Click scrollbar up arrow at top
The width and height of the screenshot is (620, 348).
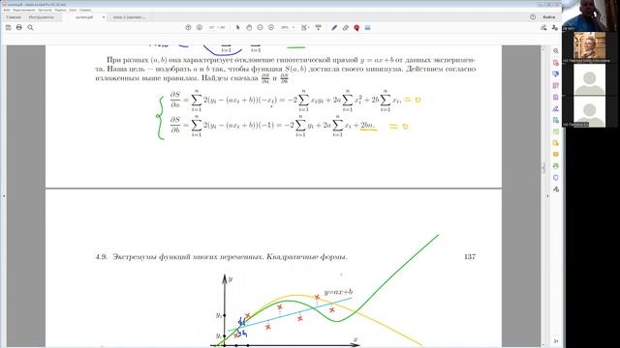click(543, 48)
